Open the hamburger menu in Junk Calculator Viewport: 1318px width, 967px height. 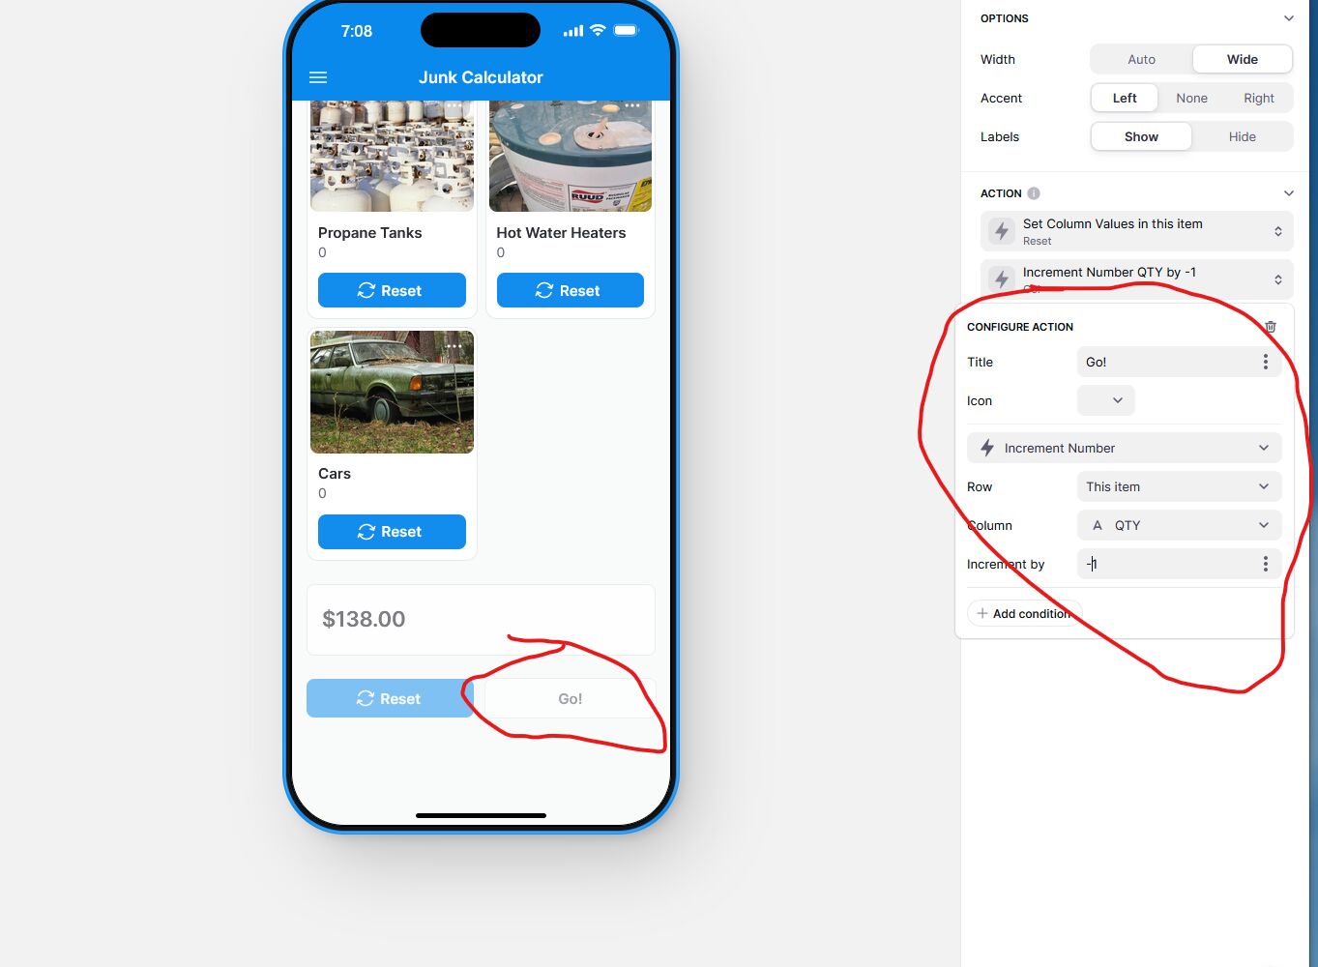point(318,77)
